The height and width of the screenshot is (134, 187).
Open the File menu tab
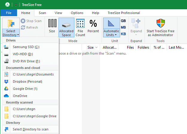click(x=9, y=13)
